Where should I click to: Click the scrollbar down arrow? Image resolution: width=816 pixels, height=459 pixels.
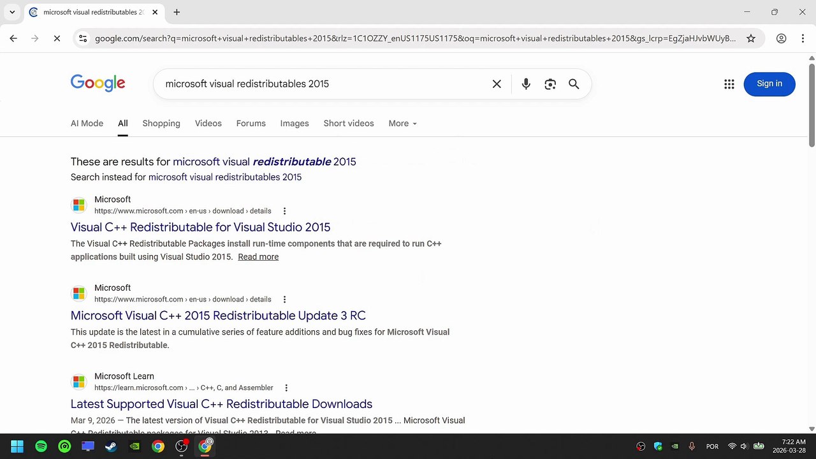[x=812, y=428]
